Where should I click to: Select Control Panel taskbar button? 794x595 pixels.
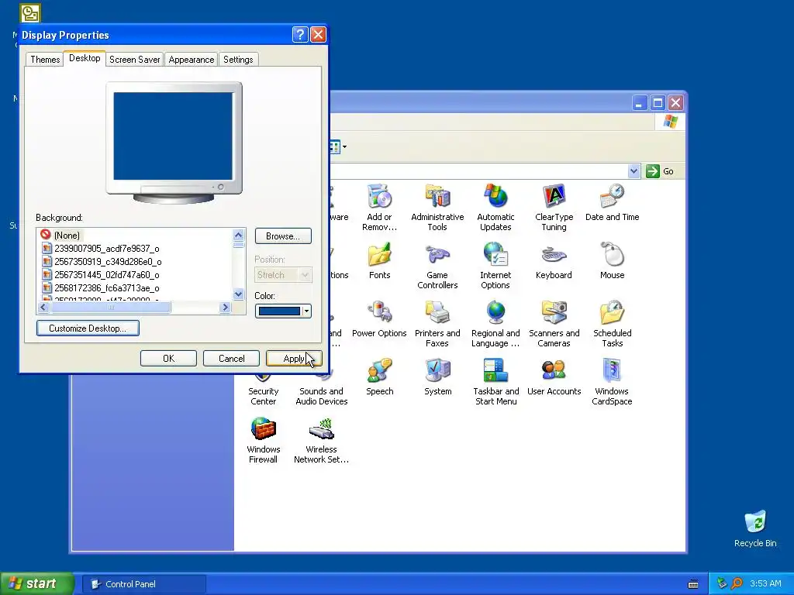click(x=143, y=584)
